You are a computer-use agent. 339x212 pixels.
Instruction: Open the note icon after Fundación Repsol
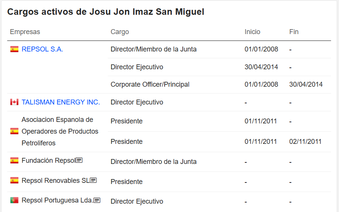(x=79, y=160)
